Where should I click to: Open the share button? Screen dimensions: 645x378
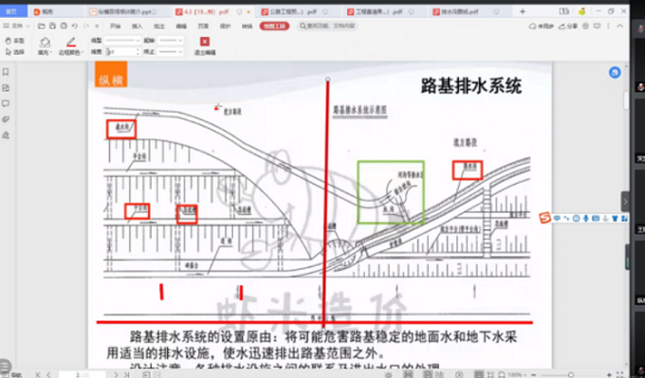tap(569, 26)
